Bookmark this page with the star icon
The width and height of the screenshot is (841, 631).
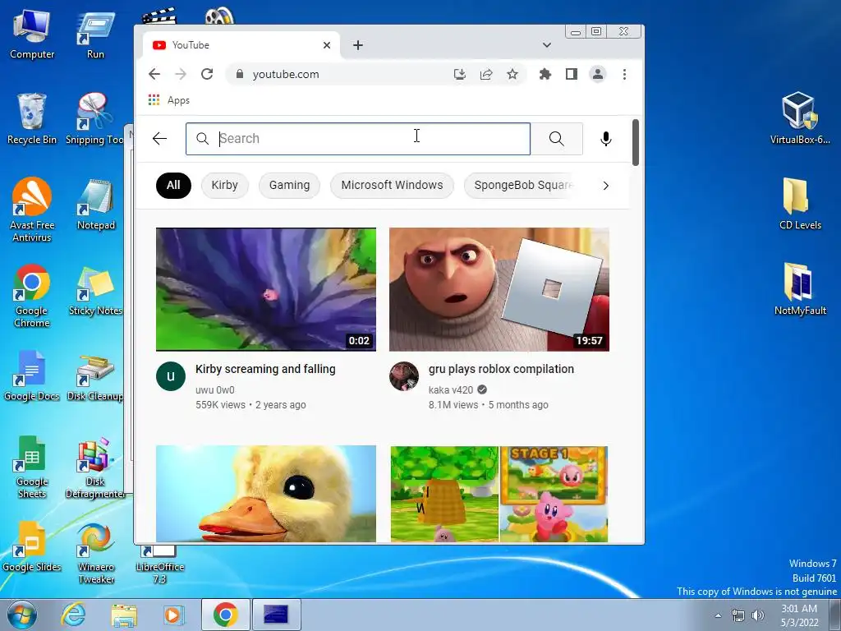[512, 74]
